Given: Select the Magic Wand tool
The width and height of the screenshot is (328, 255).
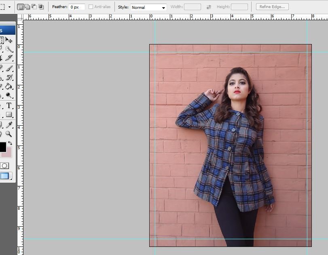Looking at the screenshot, I should pyautogui.click(x=9, y=49).
